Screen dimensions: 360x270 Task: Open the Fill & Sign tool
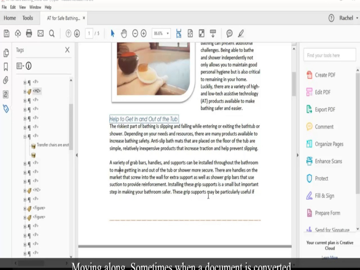[x=320, y=195]
